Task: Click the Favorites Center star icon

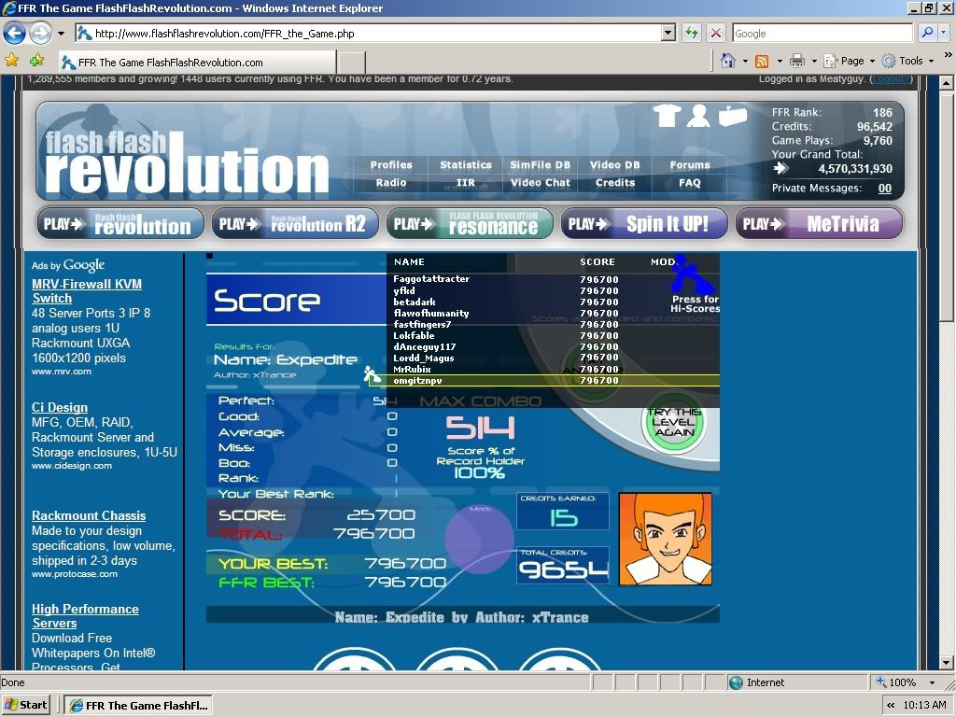Action: (12, 61)
